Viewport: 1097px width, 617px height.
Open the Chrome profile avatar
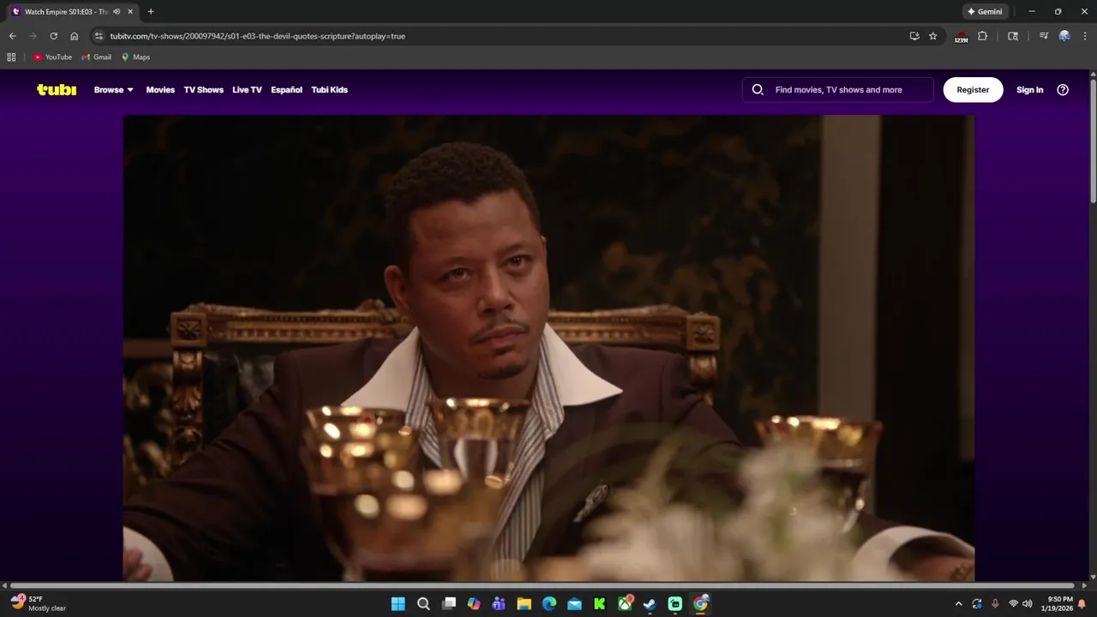(x=1064, y=36)
